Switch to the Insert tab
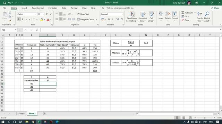Image resolution: width=222 pixels, height=124 pixels. tap(24, 8)
